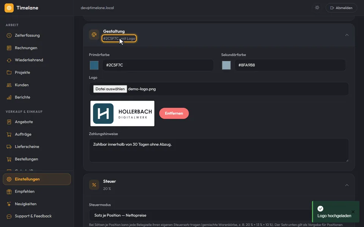
Task: Click the demo-logo.png file name
Action: pyautogui.click(x=142, y=89)
